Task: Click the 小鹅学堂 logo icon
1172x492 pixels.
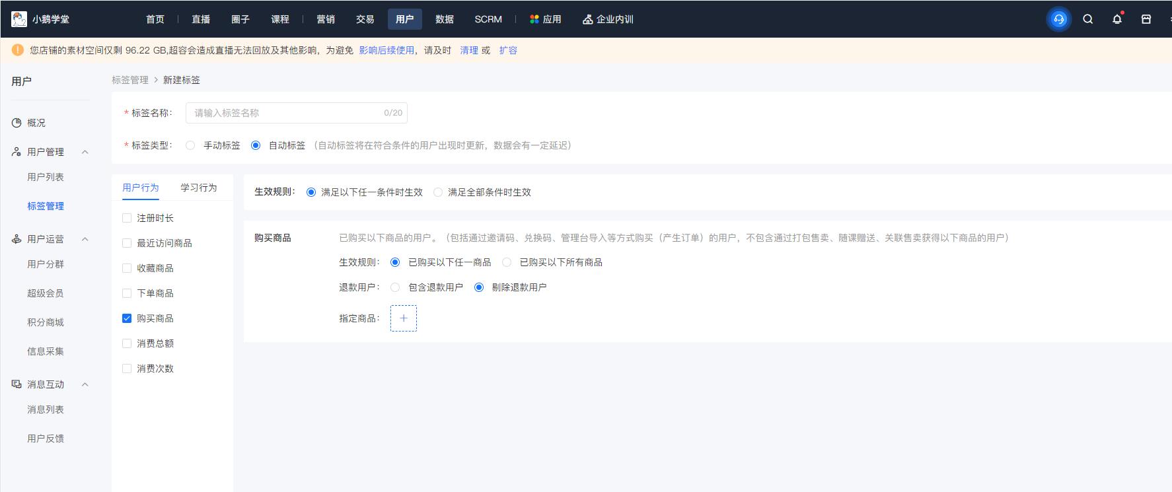Action: point(19,19)
